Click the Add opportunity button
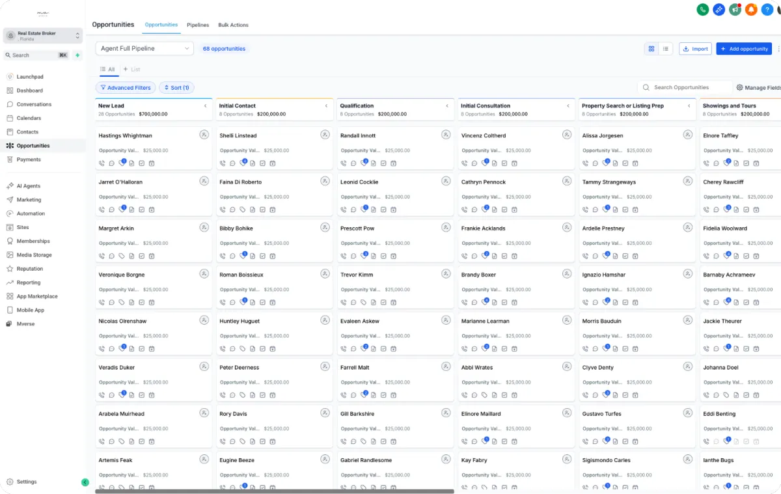This screenshot has height=494, width=781. [744, 49]
